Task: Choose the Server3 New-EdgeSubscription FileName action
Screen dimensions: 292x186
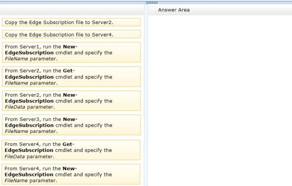Action: tap(71, 125)
